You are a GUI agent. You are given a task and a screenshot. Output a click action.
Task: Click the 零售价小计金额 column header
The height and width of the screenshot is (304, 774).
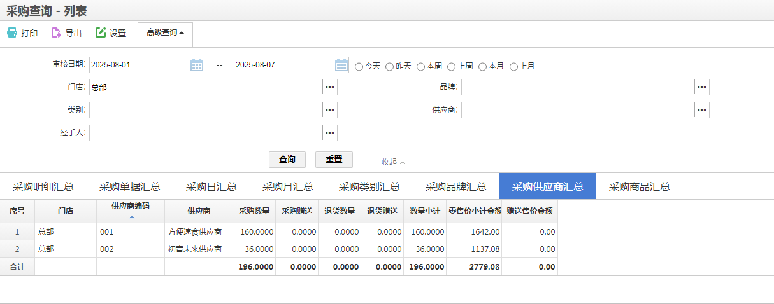[x=474, y=211]
